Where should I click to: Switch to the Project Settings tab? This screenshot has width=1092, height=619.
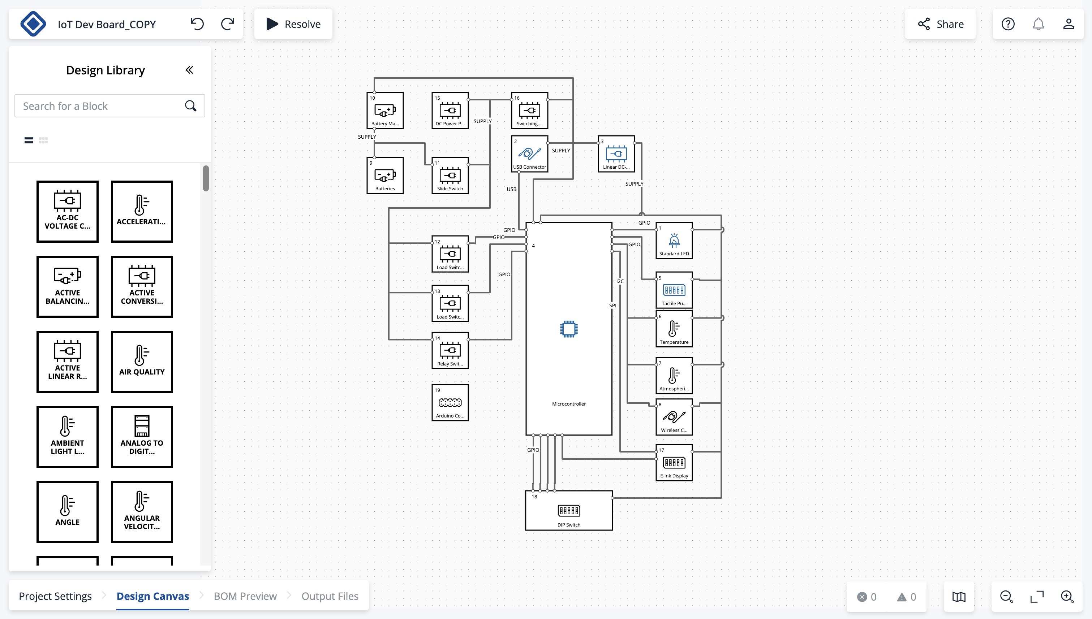(x=56, y=596)
